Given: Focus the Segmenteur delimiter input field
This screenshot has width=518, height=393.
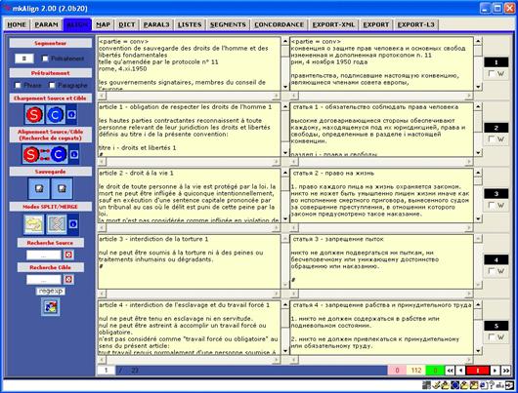Looking at the screenshot, I should point(24,59).
